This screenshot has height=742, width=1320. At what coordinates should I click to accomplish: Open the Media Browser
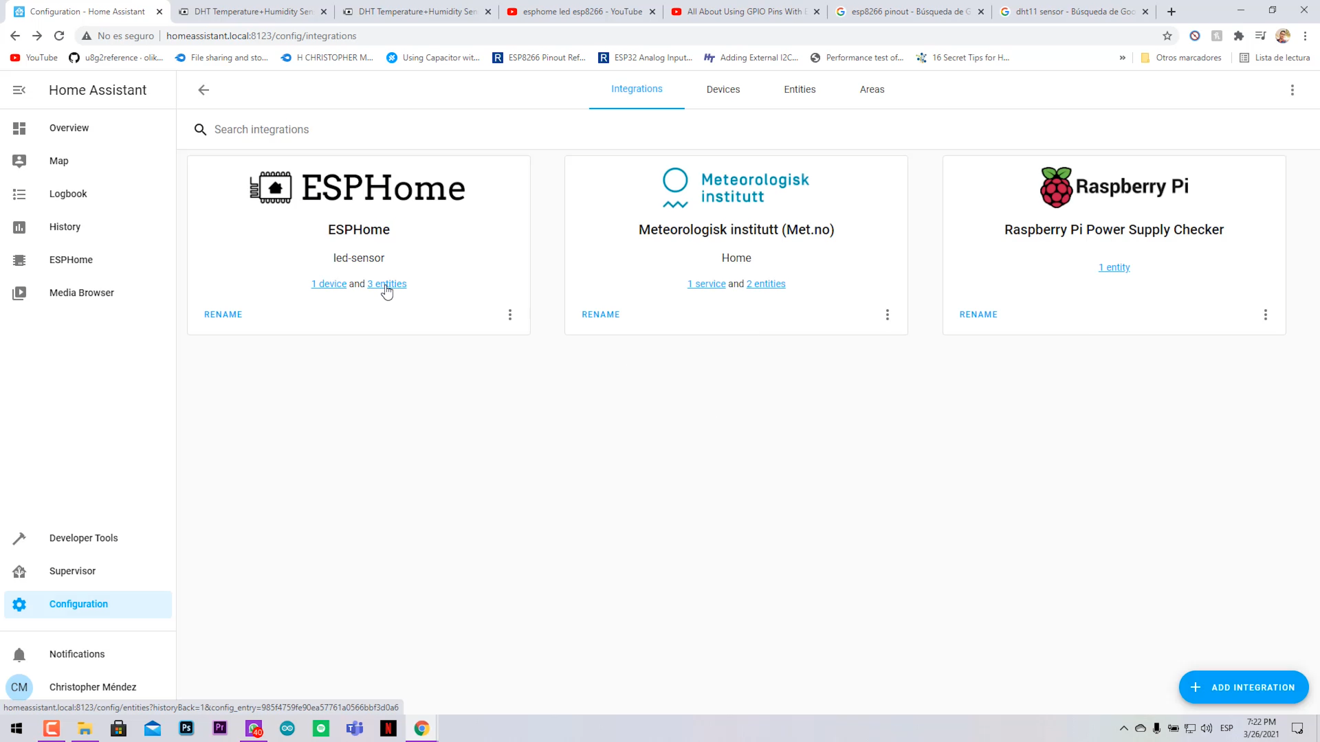(x=81, y=293)
